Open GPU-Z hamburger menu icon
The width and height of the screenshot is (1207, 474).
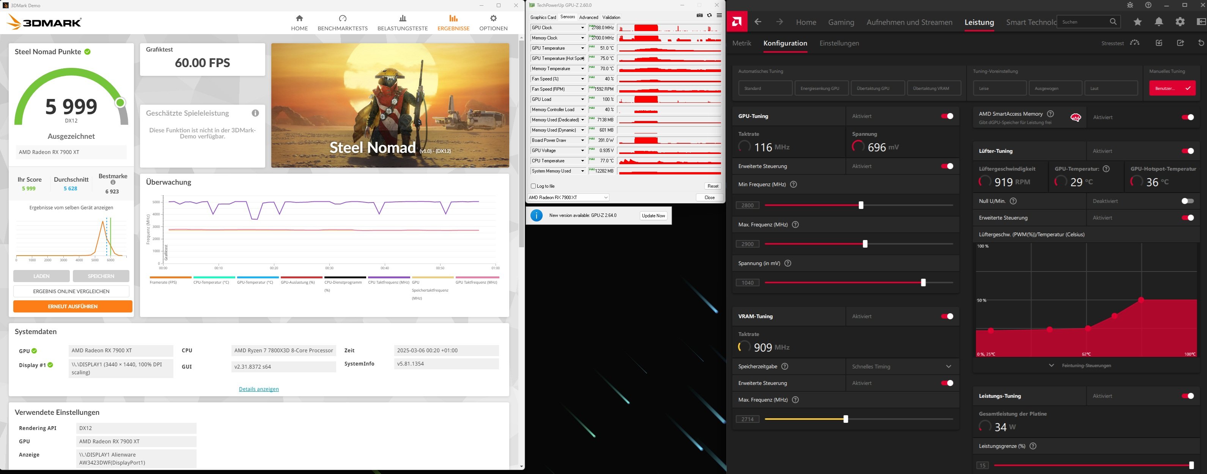click(x=719, y=16)
